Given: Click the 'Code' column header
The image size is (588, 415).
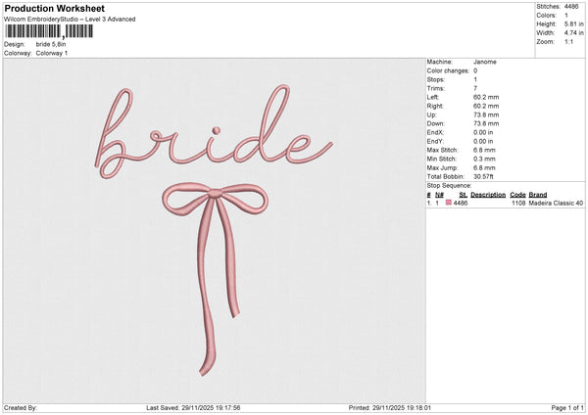Looking at the screenshot, I should coord(517,194).
